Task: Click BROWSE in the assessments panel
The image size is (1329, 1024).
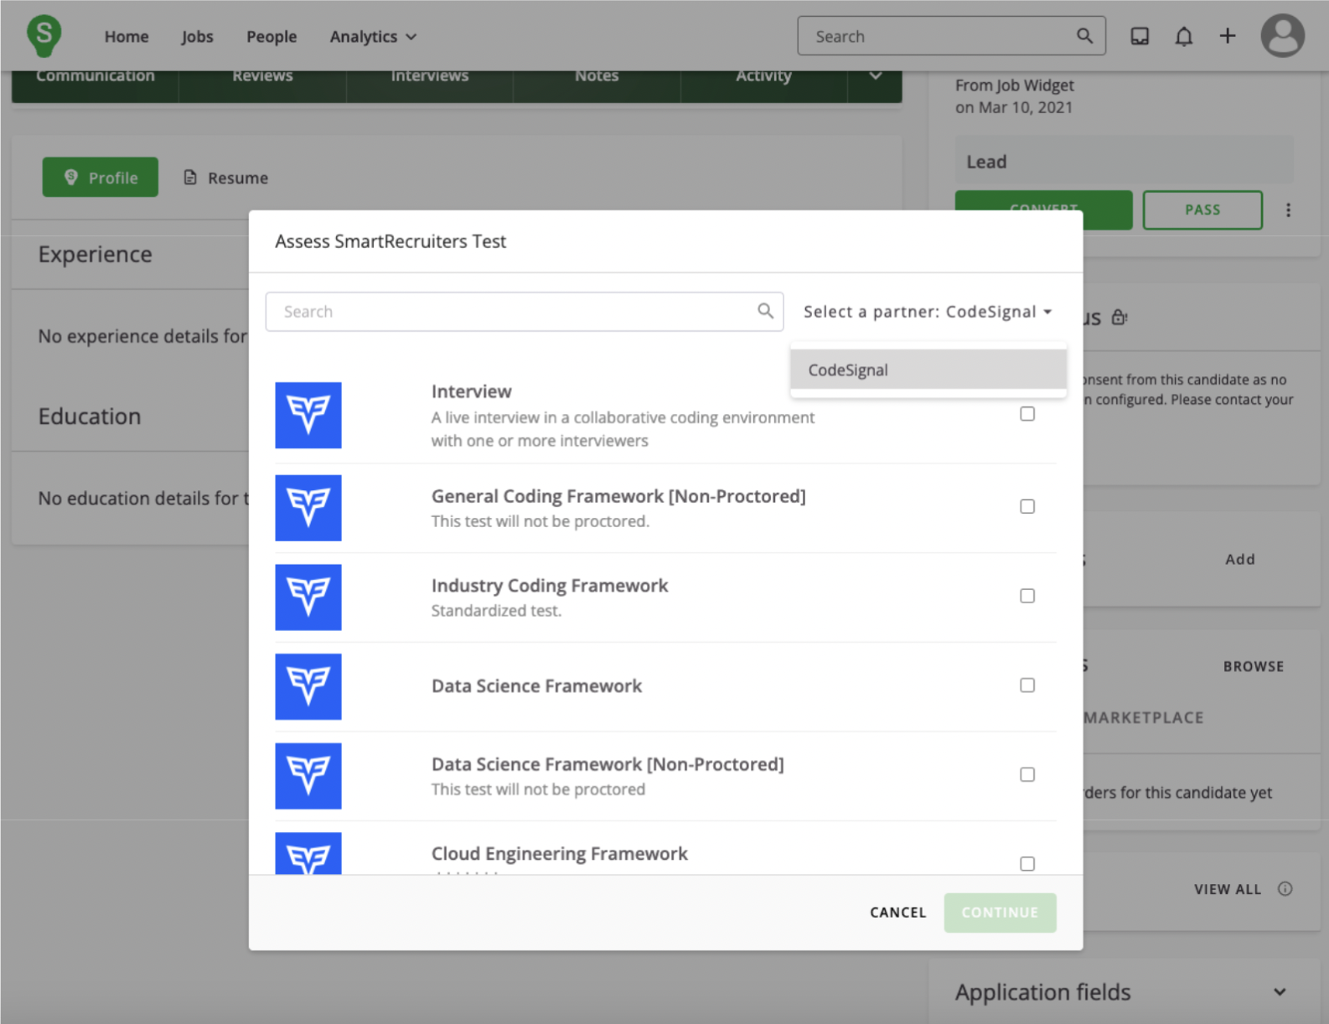Action: coord(1254,666)
